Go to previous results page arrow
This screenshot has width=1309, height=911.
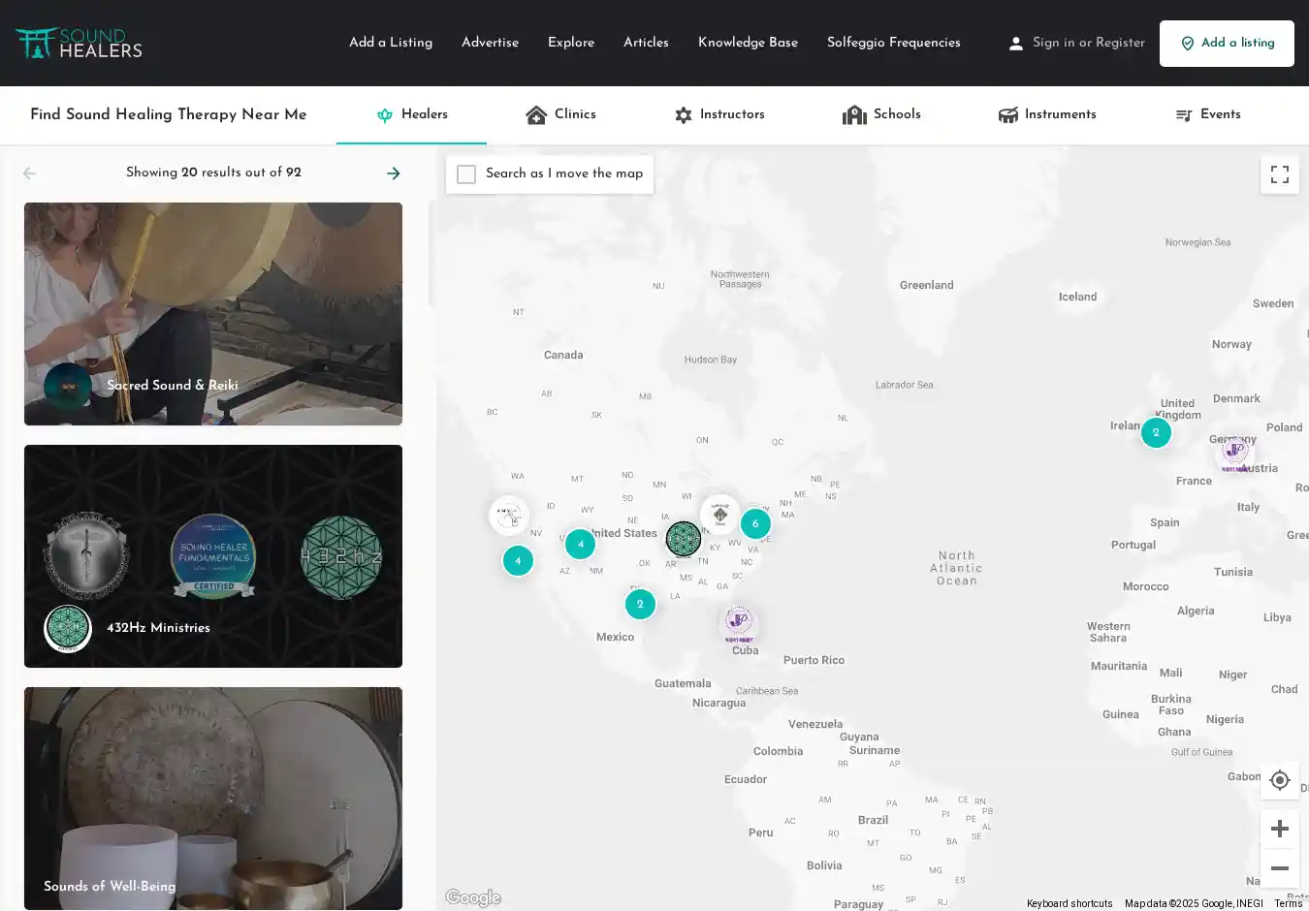tap(29, 173)
